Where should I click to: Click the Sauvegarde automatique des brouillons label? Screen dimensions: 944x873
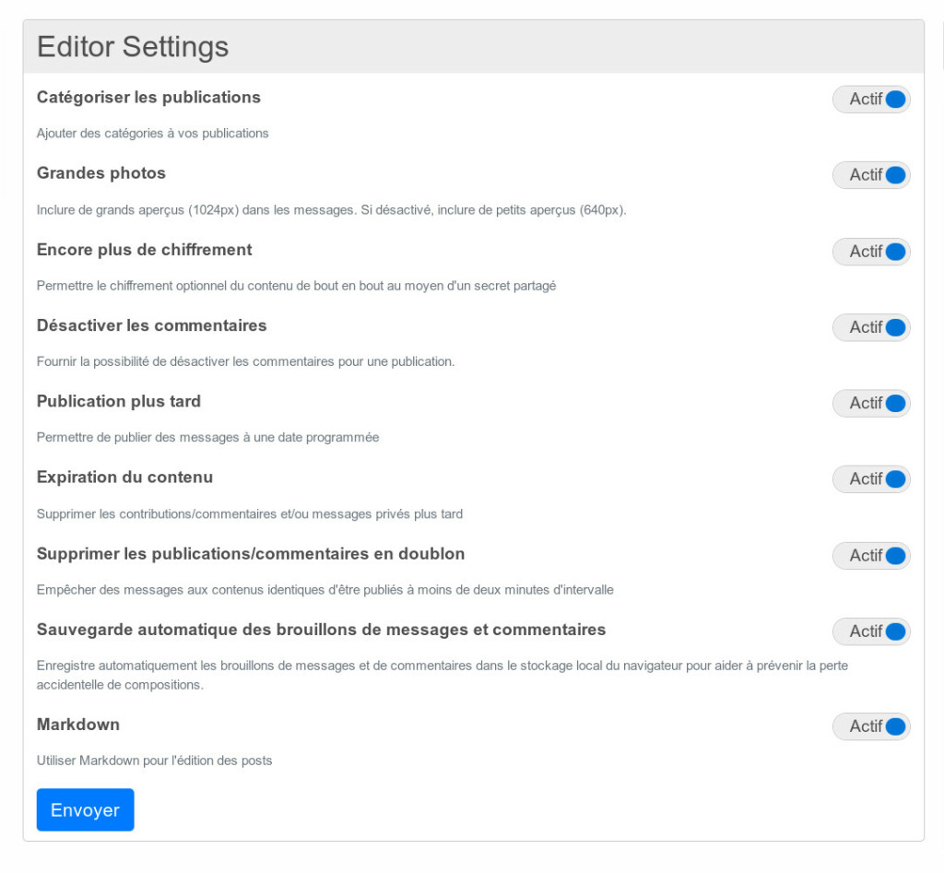point(322,630)
